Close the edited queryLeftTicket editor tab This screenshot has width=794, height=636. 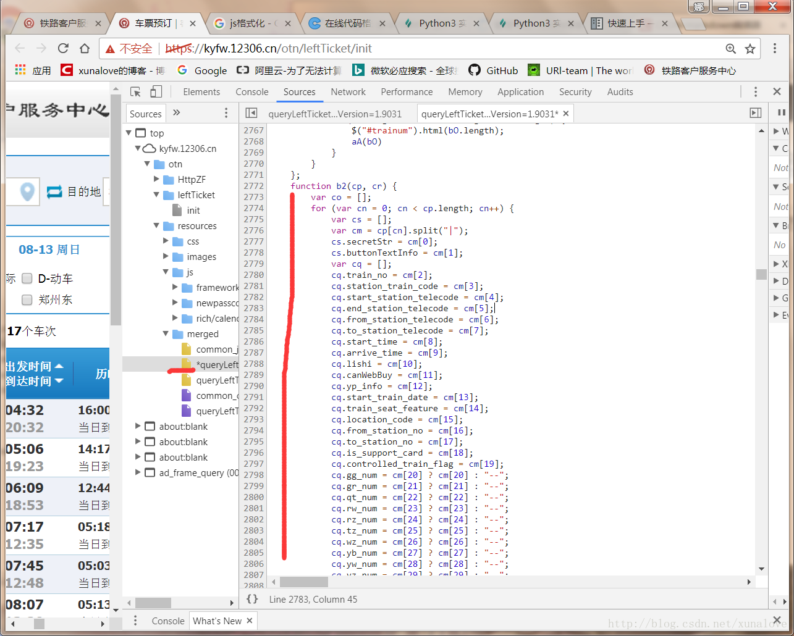566,114
